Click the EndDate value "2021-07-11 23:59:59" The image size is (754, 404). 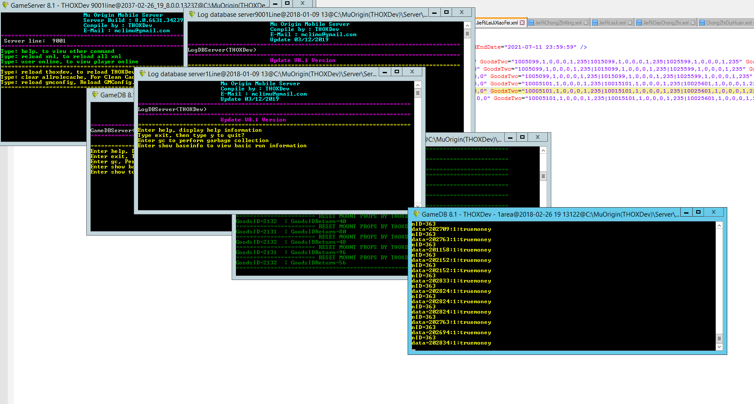pyautogui.click(x=540, y=47)
